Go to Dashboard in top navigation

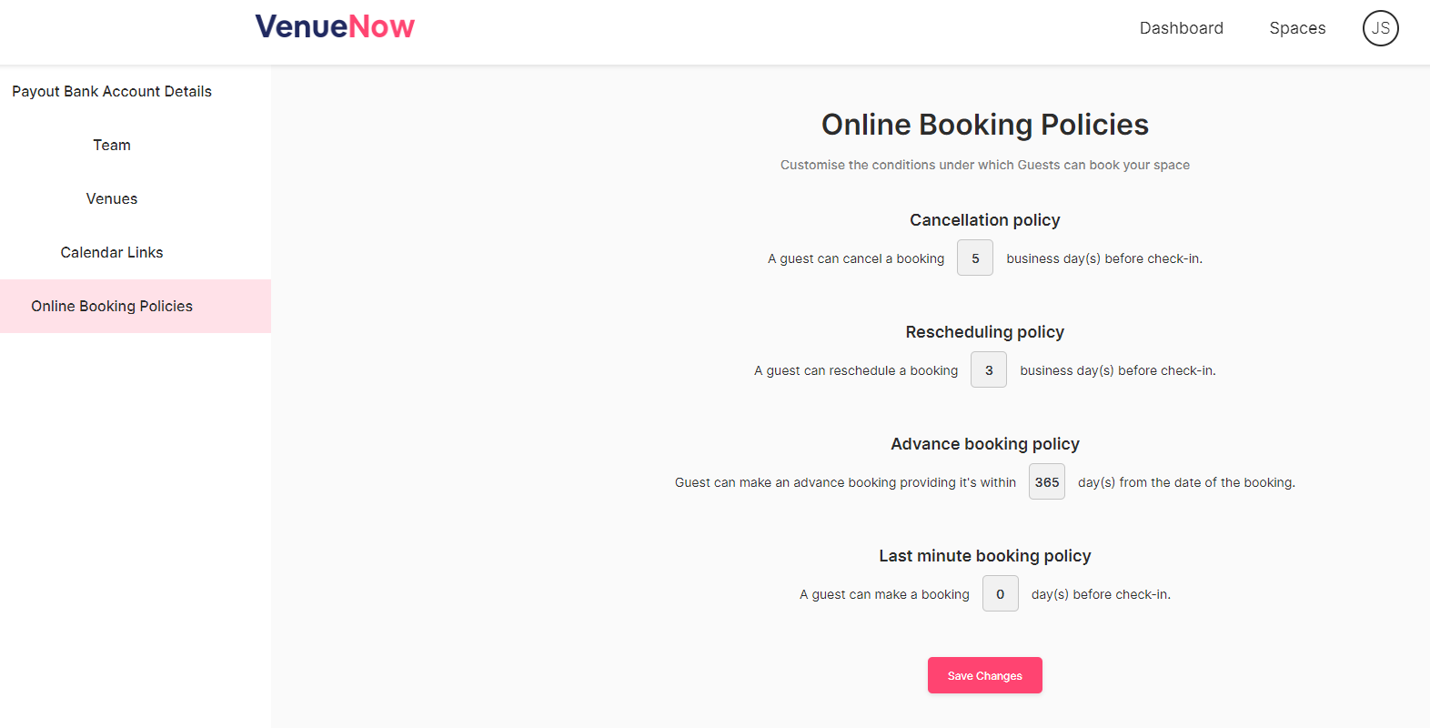1181,28
